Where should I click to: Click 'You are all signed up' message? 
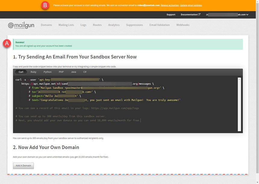coord(44,46)
